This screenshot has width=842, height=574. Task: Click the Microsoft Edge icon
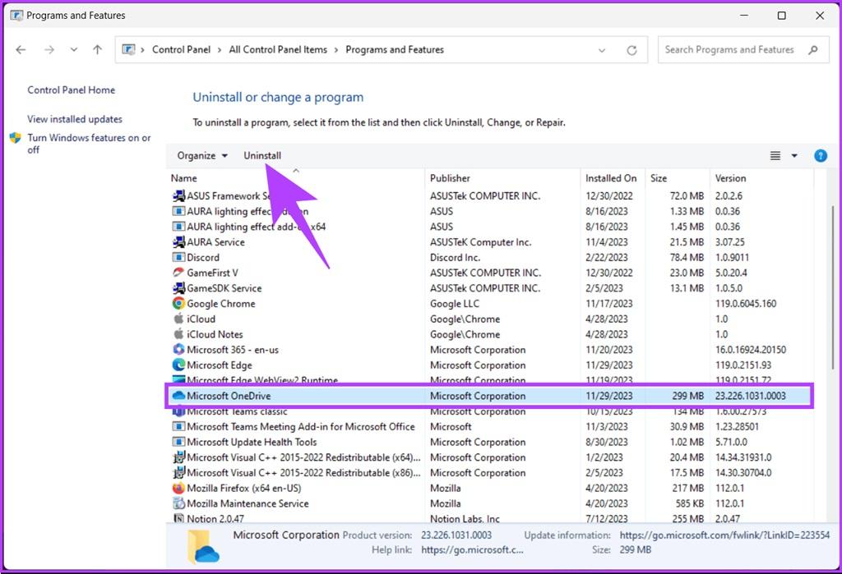pyautogui.click(x=178, y=365)
